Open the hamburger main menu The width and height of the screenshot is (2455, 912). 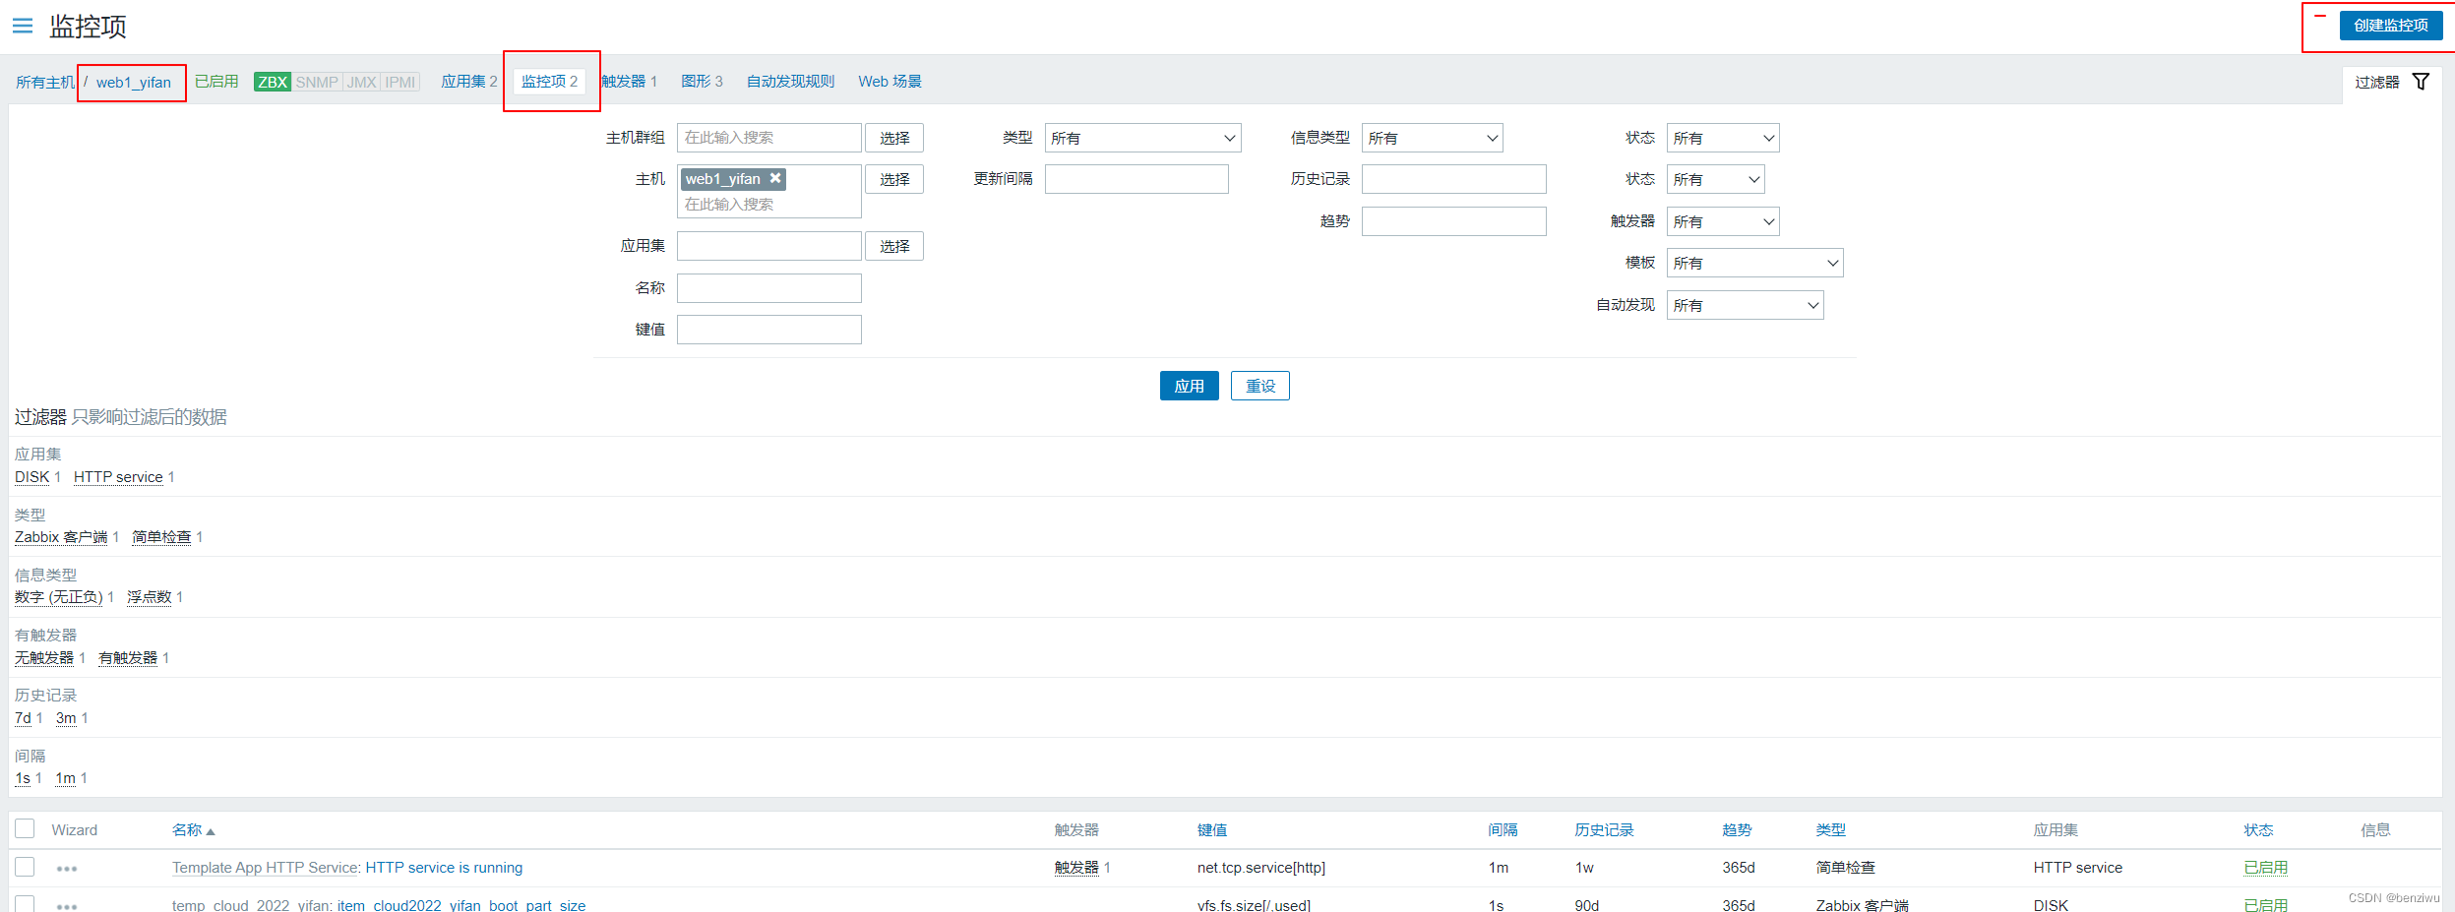tap(23, 26)
